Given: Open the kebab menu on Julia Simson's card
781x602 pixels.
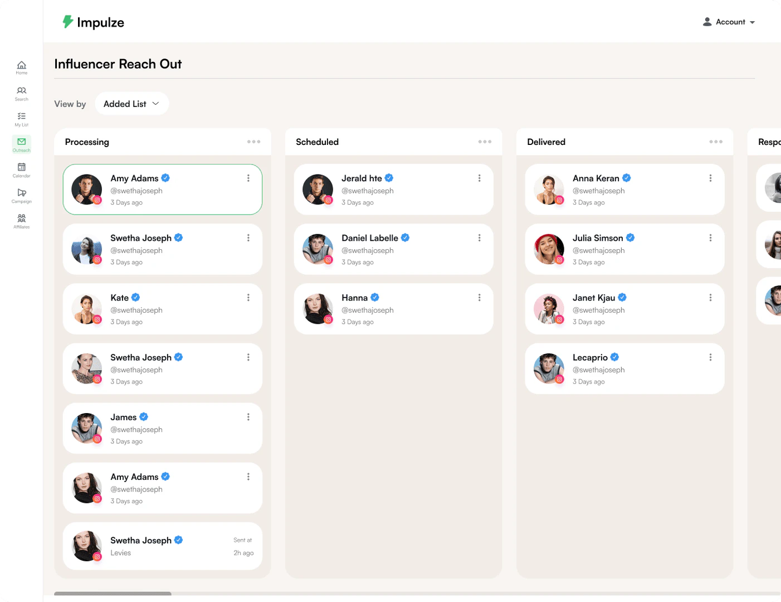Looking at the screenshot, I should point(710,237).
